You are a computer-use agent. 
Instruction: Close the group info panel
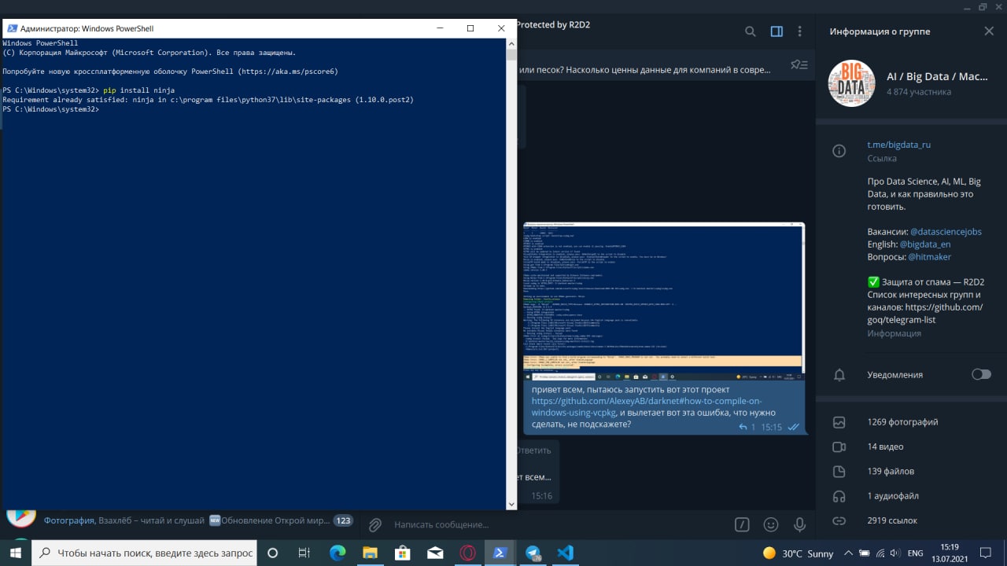click(989, 31)
